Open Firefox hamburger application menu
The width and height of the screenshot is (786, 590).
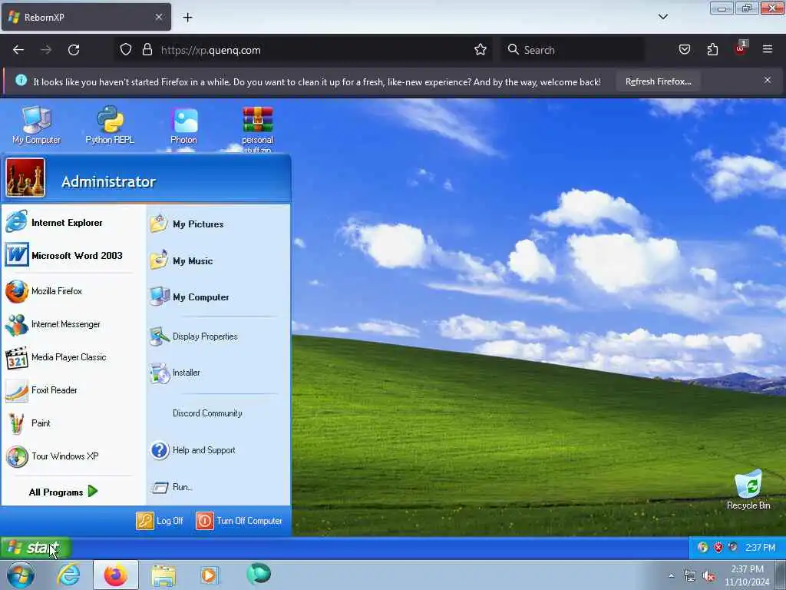coord(768,49)
